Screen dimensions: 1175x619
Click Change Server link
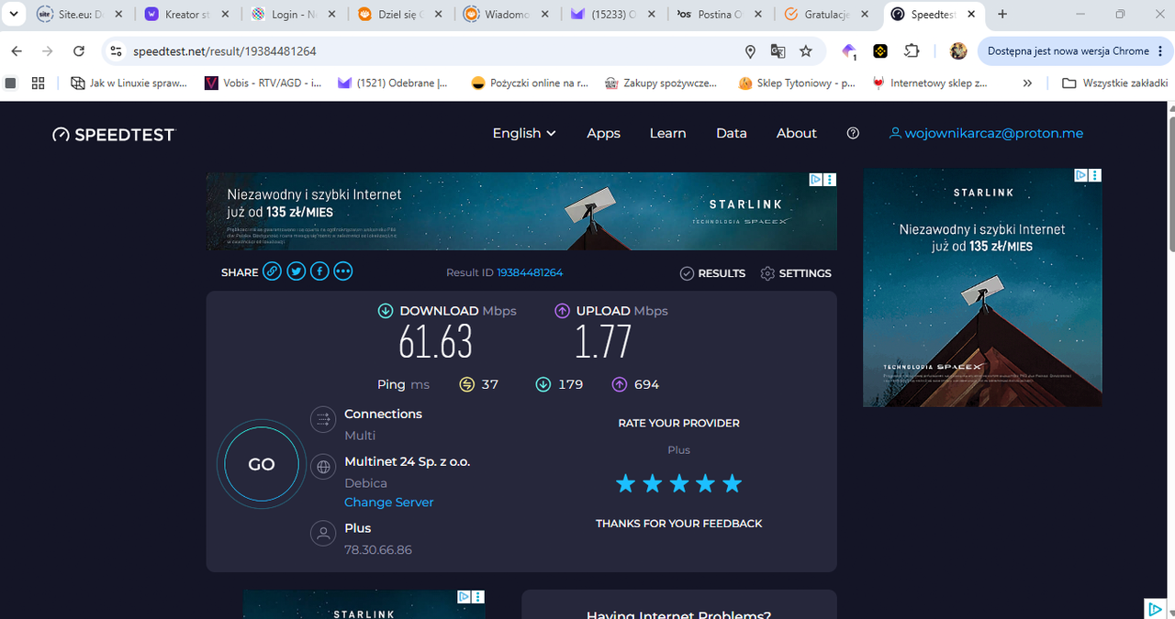pos(389,503)
